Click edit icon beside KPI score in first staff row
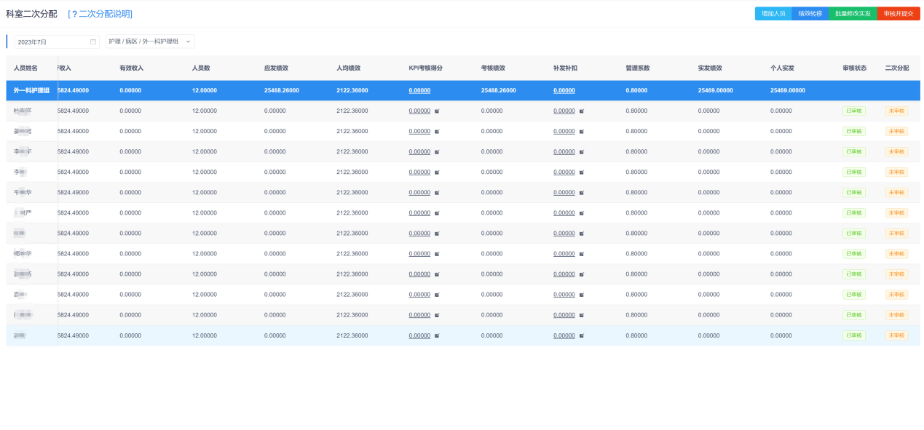The image size is (924, 430). (x=437, y=111)
